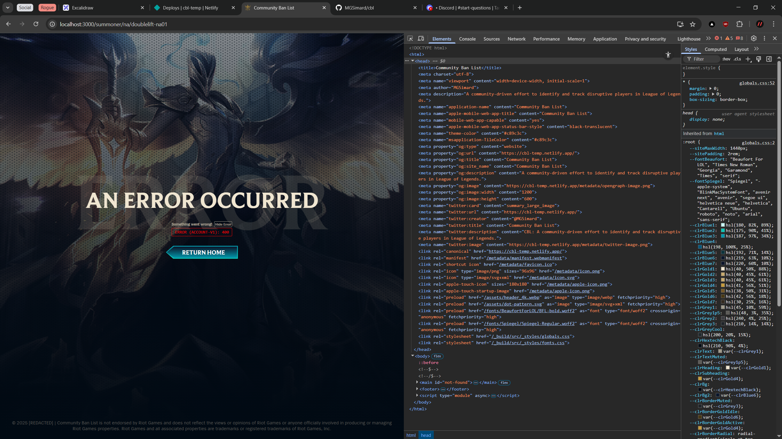This screenshot has width=782, height=439.
Task: Switch to the Excalidraw browser tab
Action: (x=103, y=8)
